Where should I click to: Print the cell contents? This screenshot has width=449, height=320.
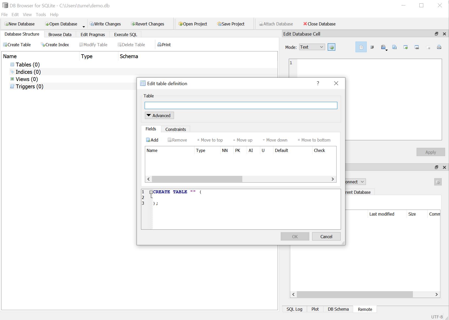tap(439, 47)
